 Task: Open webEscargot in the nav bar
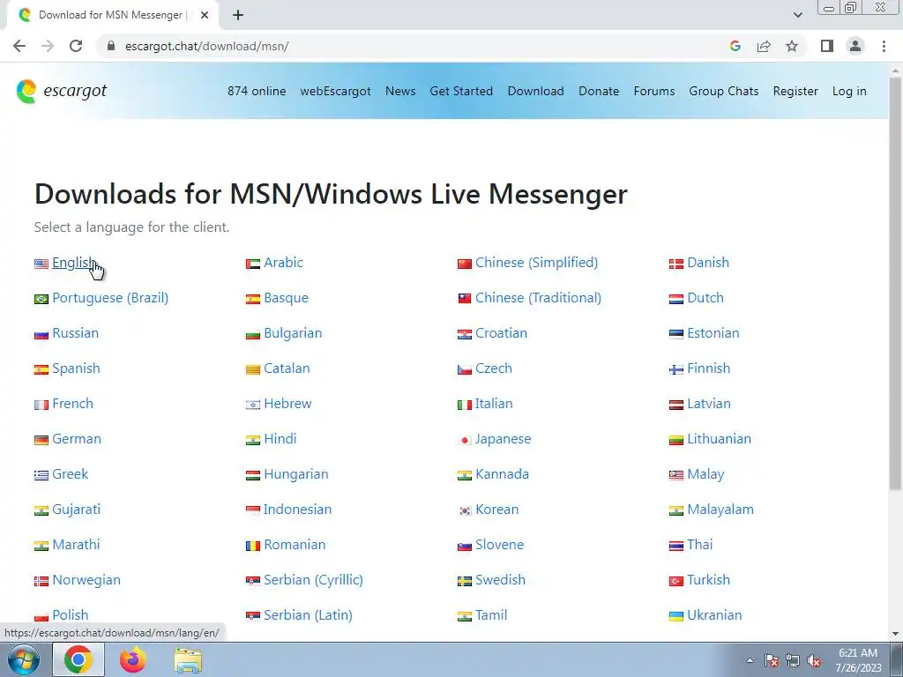pos(335,91)
